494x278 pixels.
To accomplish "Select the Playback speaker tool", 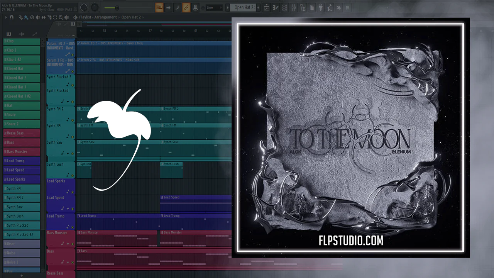I will [66, 17].
